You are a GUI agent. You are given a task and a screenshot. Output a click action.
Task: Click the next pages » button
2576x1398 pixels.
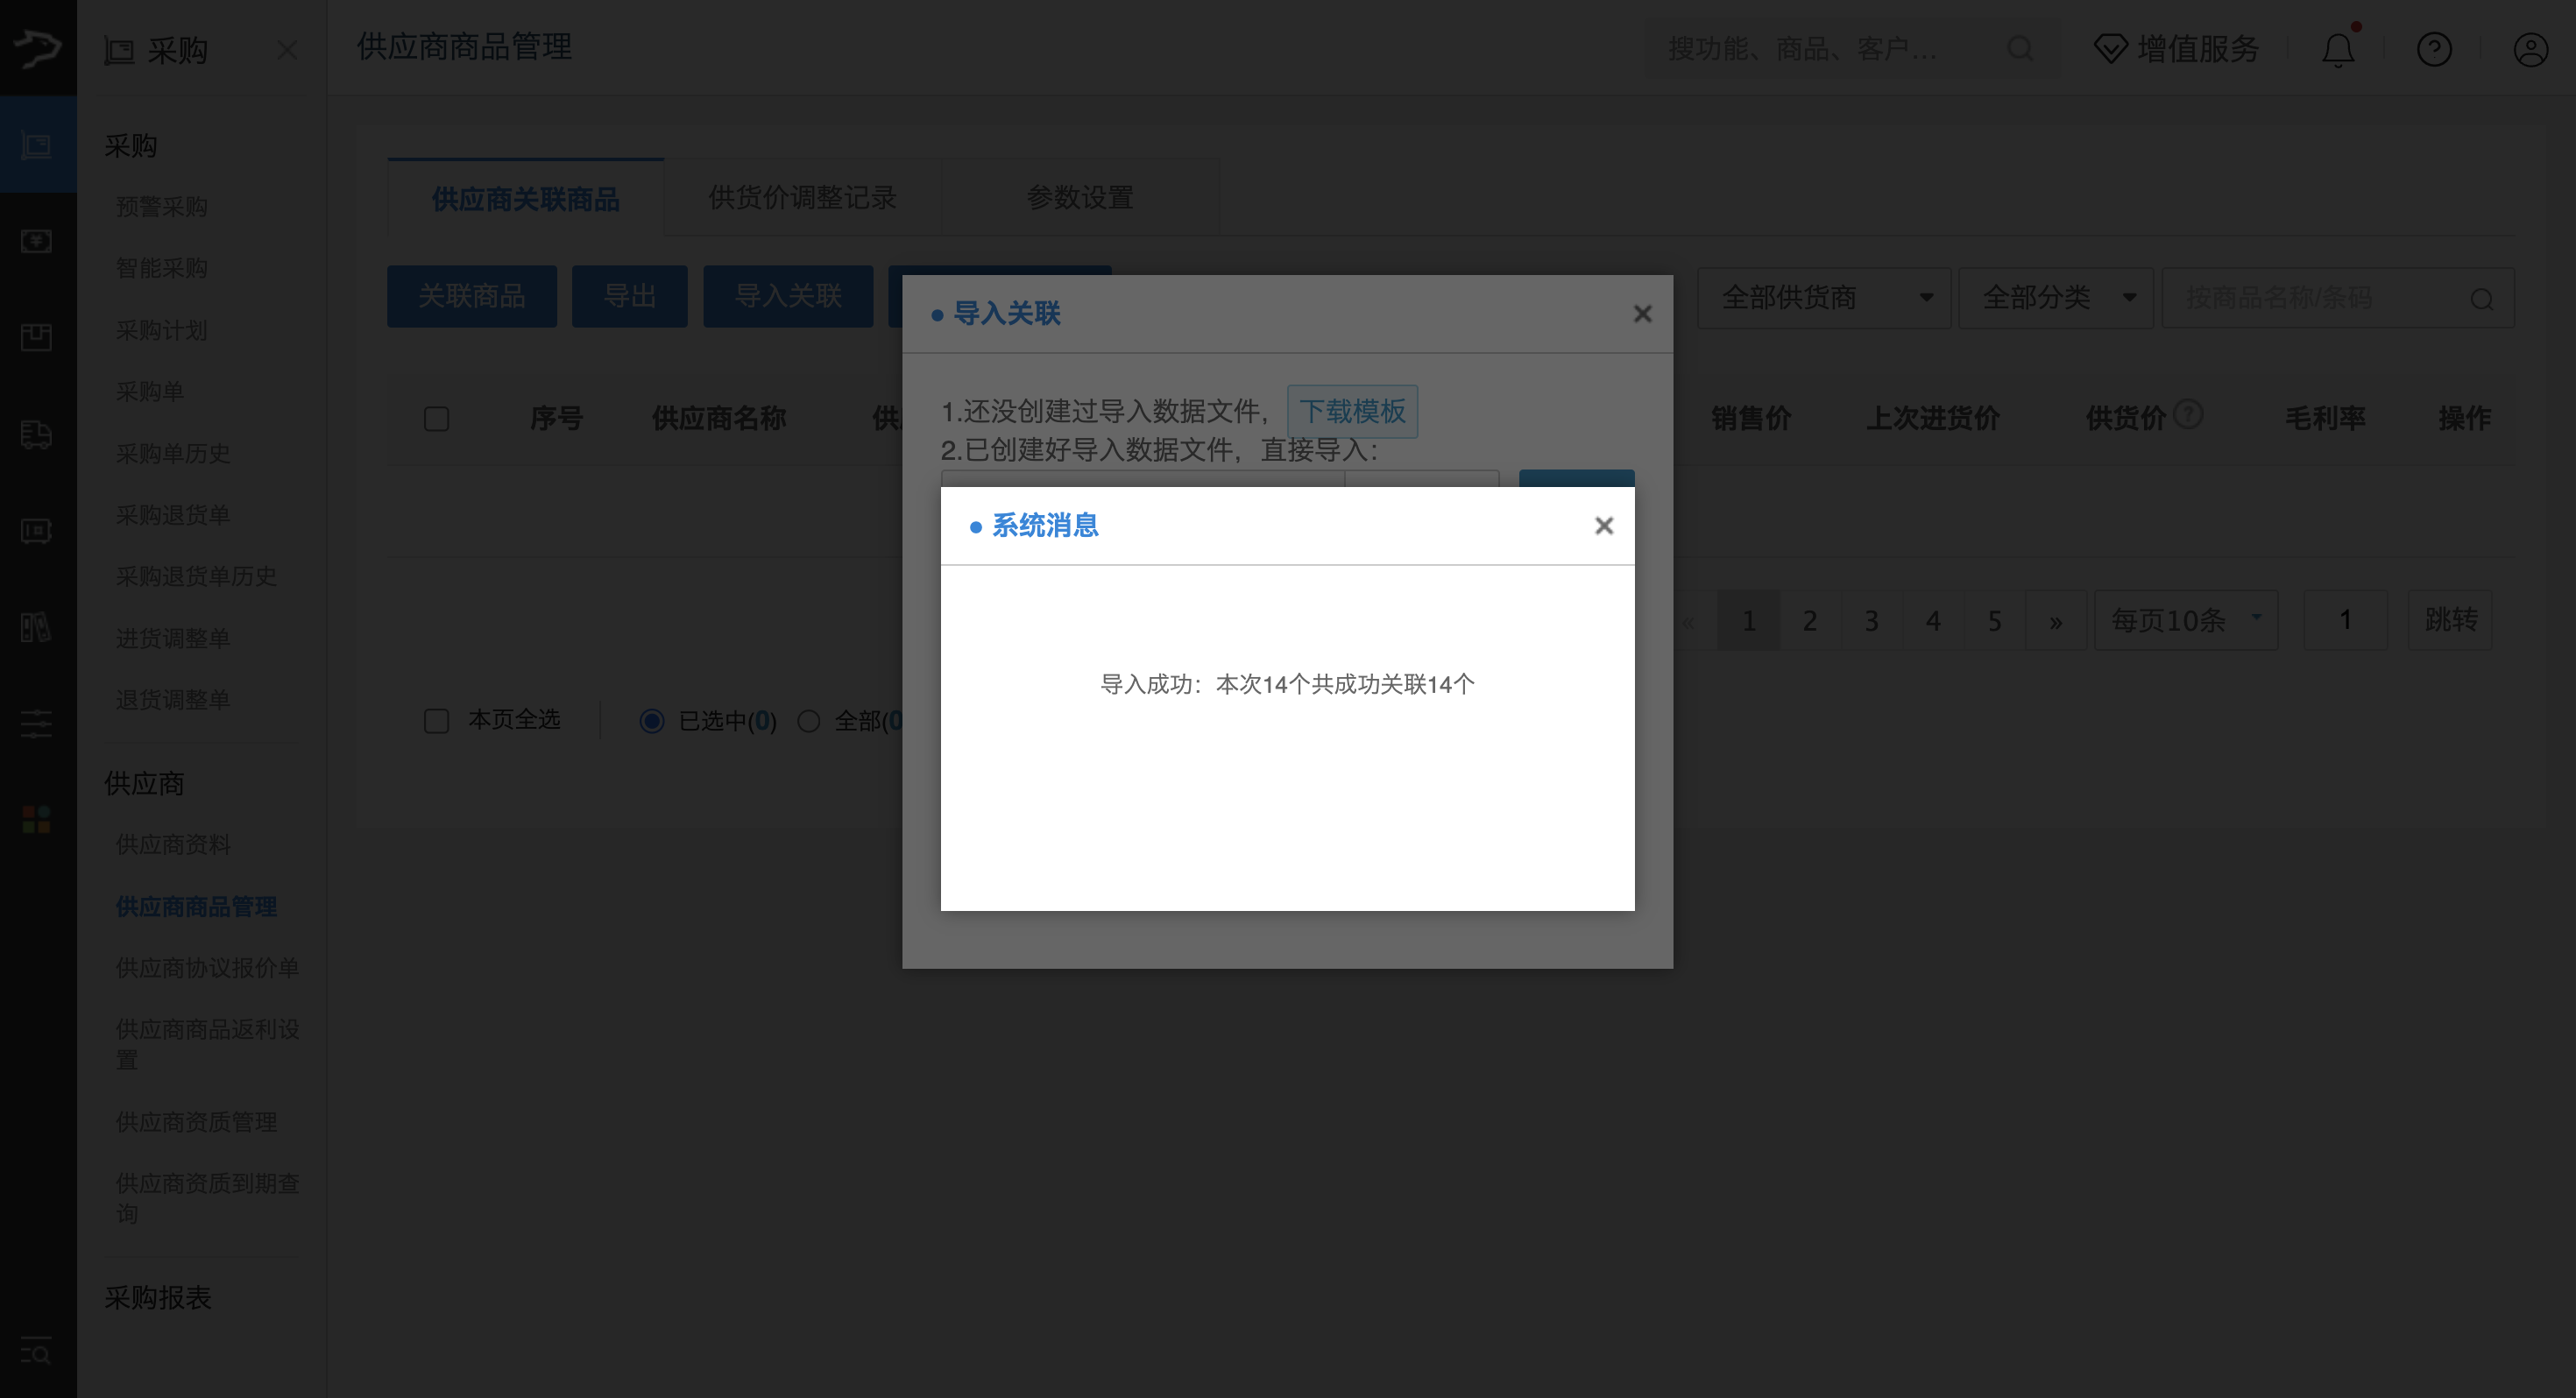point(2056,621)
